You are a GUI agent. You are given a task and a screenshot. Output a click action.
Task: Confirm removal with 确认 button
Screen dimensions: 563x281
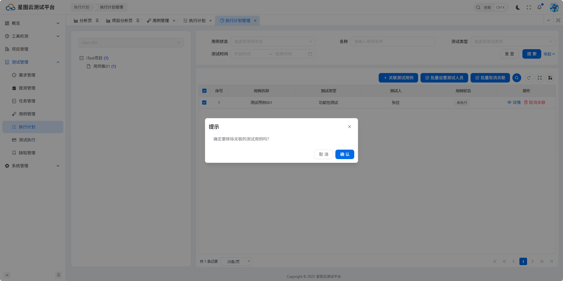tap(345, 154)
